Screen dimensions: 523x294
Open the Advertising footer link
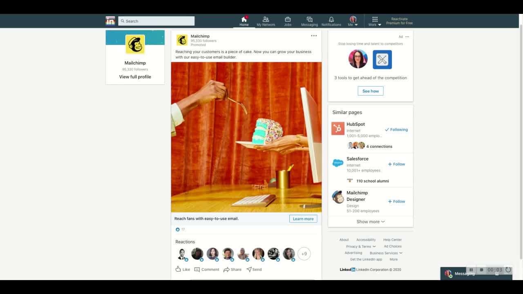tap(353, 253)
